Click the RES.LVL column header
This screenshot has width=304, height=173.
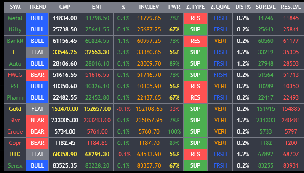pos(288,7)
